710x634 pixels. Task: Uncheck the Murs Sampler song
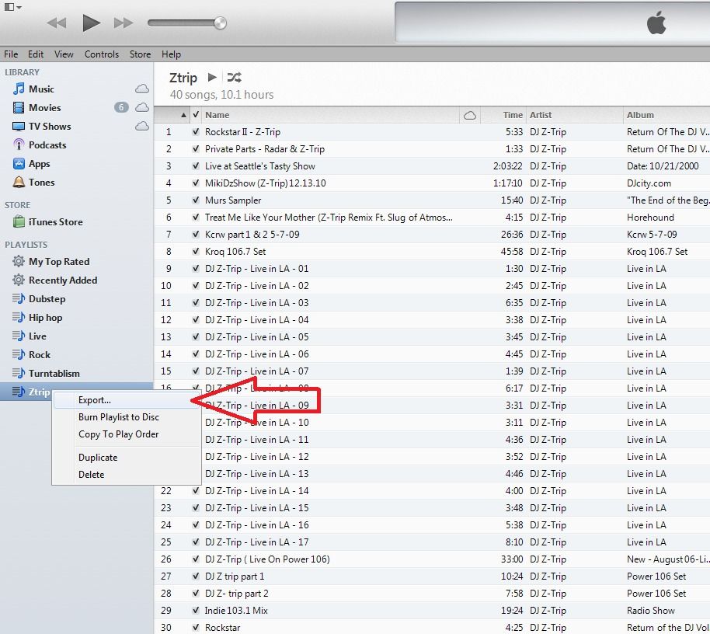tap(196, 200)
